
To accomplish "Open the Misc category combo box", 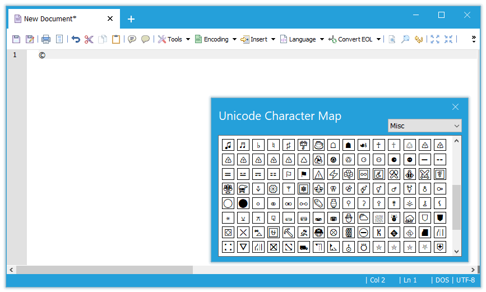I will 424,126.
